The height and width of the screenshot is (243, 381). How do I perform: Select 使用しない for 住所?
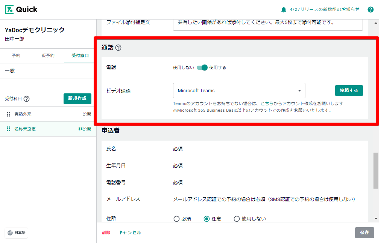(x=237, y=219)
